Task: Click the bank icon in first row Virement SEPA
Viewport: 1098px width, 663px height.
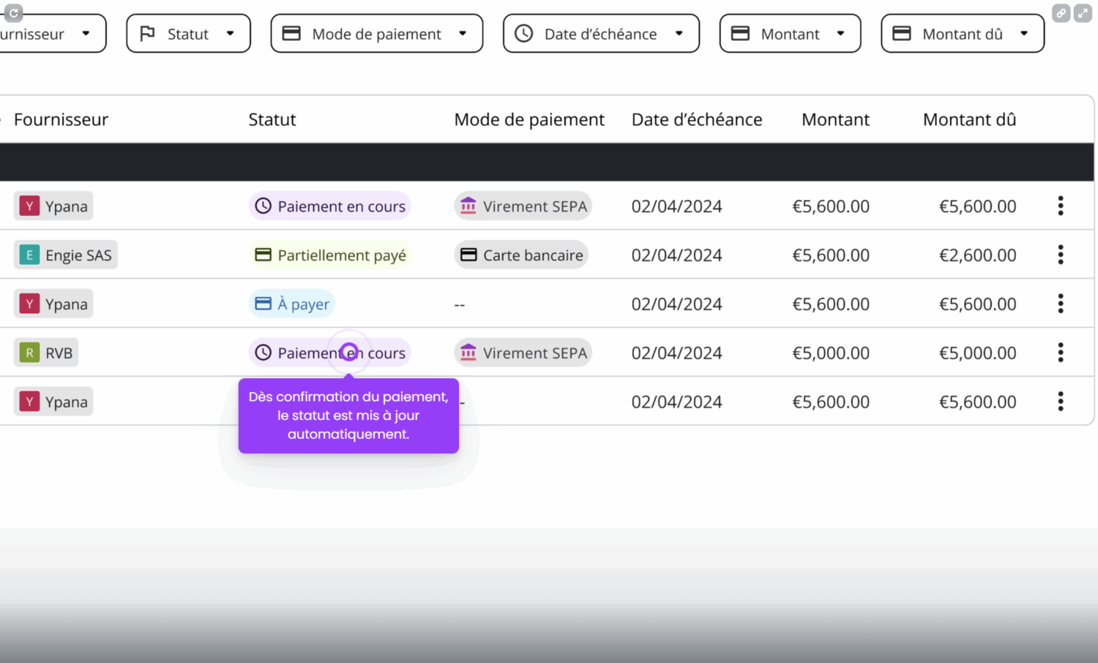Action: tap(468, 206)
